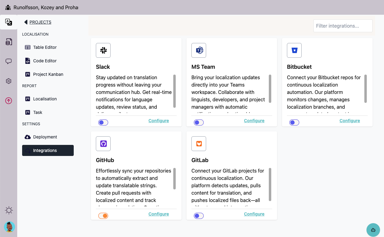This screenshot has height=237, width=384.
Task: Enable the MS Team integration toggle
Action: [x=199, y=122]
